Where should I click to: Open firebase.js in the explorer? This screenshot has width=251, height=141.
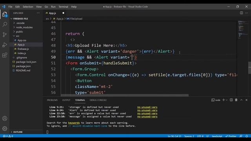[x=23, y=49]
